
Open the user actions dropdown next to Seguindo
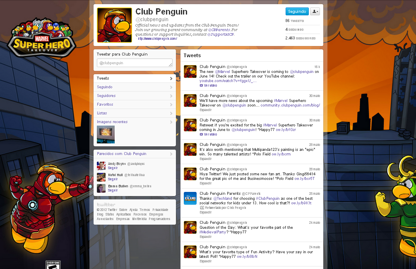click(315, 12)
